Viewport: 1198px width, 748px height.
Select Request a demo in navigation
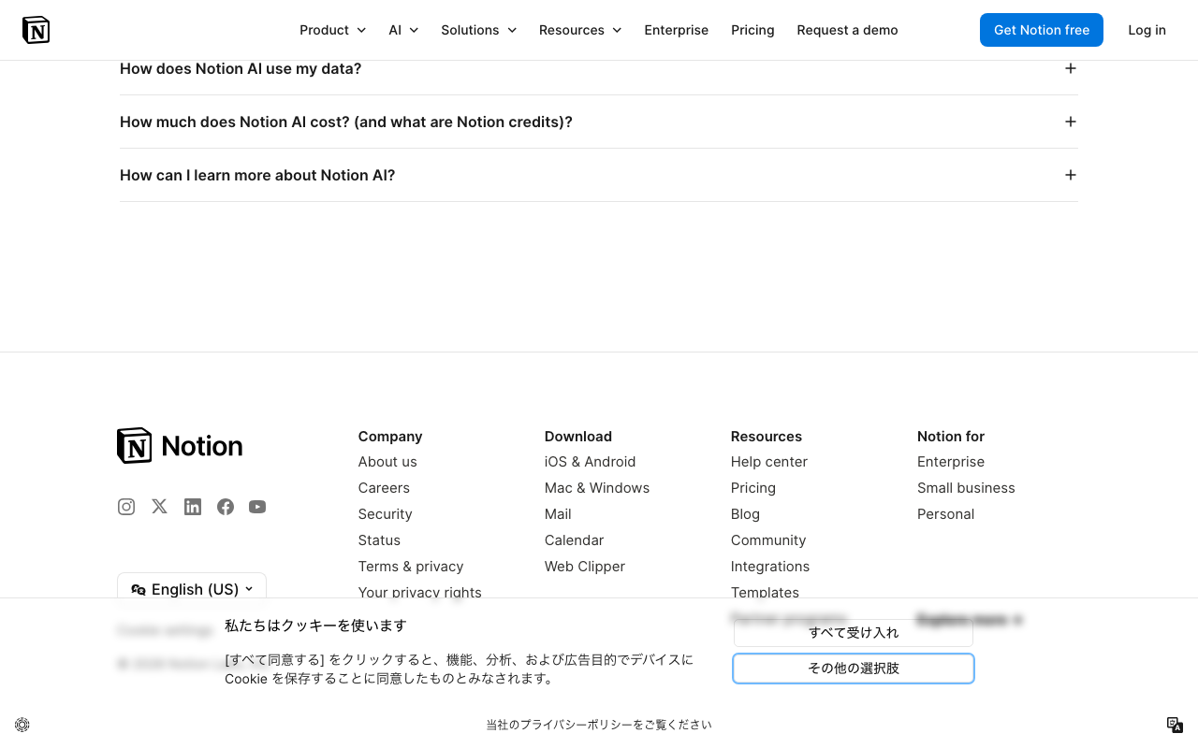click(847, 30)
